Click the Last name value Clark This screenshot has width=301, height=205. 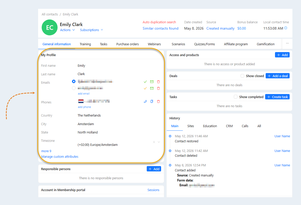tap(81, 74)
